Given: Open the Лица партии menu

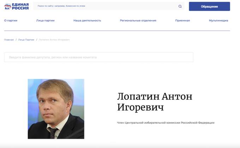Looking at the screenshot, I should tap(45, 20).
